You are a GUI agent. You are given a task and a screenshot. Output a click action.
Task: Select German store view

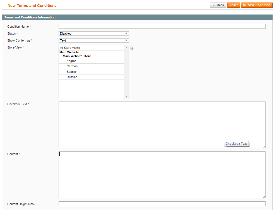coord(91,66)
